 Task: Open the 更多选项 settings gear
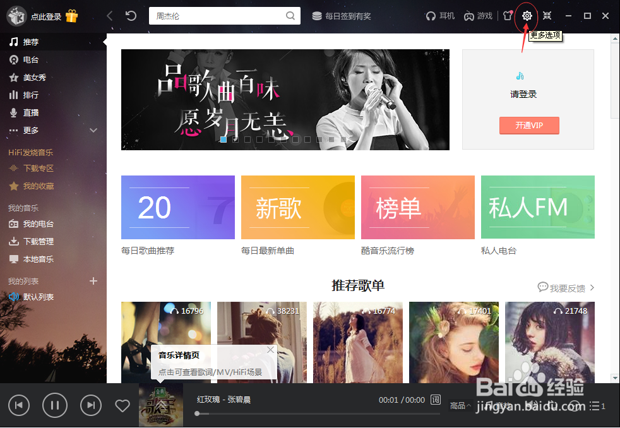point(527,16)
